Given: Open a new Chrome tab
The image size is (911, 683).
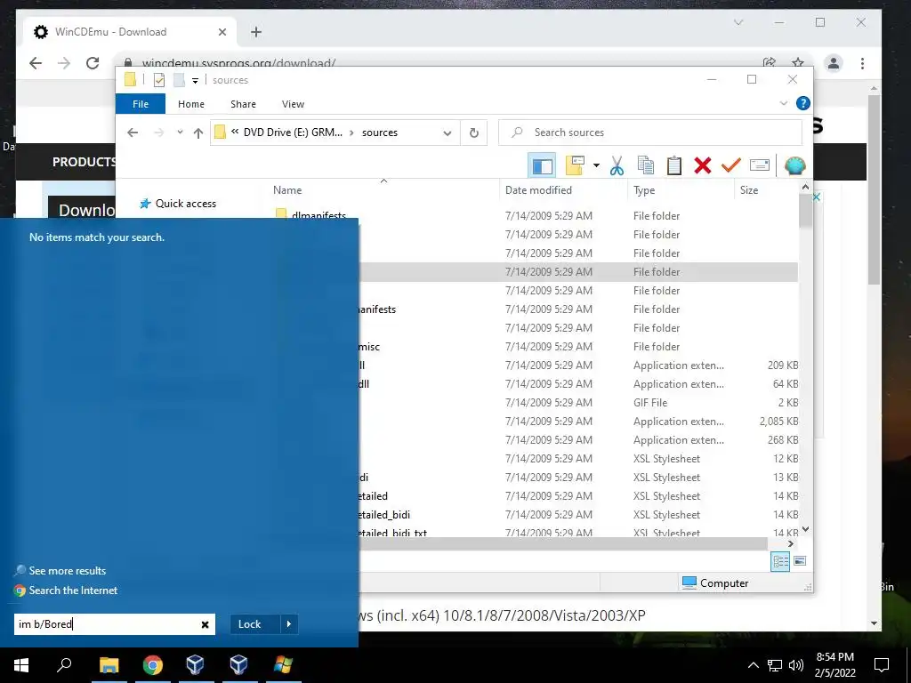Looking at the screenshot, I should click(x=256, y=32).
